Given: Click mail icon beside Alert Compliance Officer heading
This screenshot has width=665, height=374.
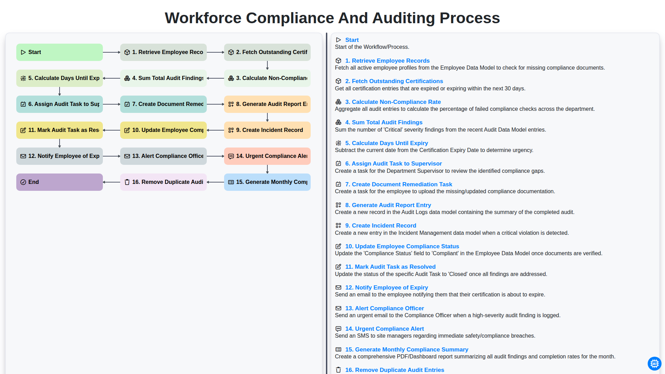Looking at the screenshot, I should (338, 308).
